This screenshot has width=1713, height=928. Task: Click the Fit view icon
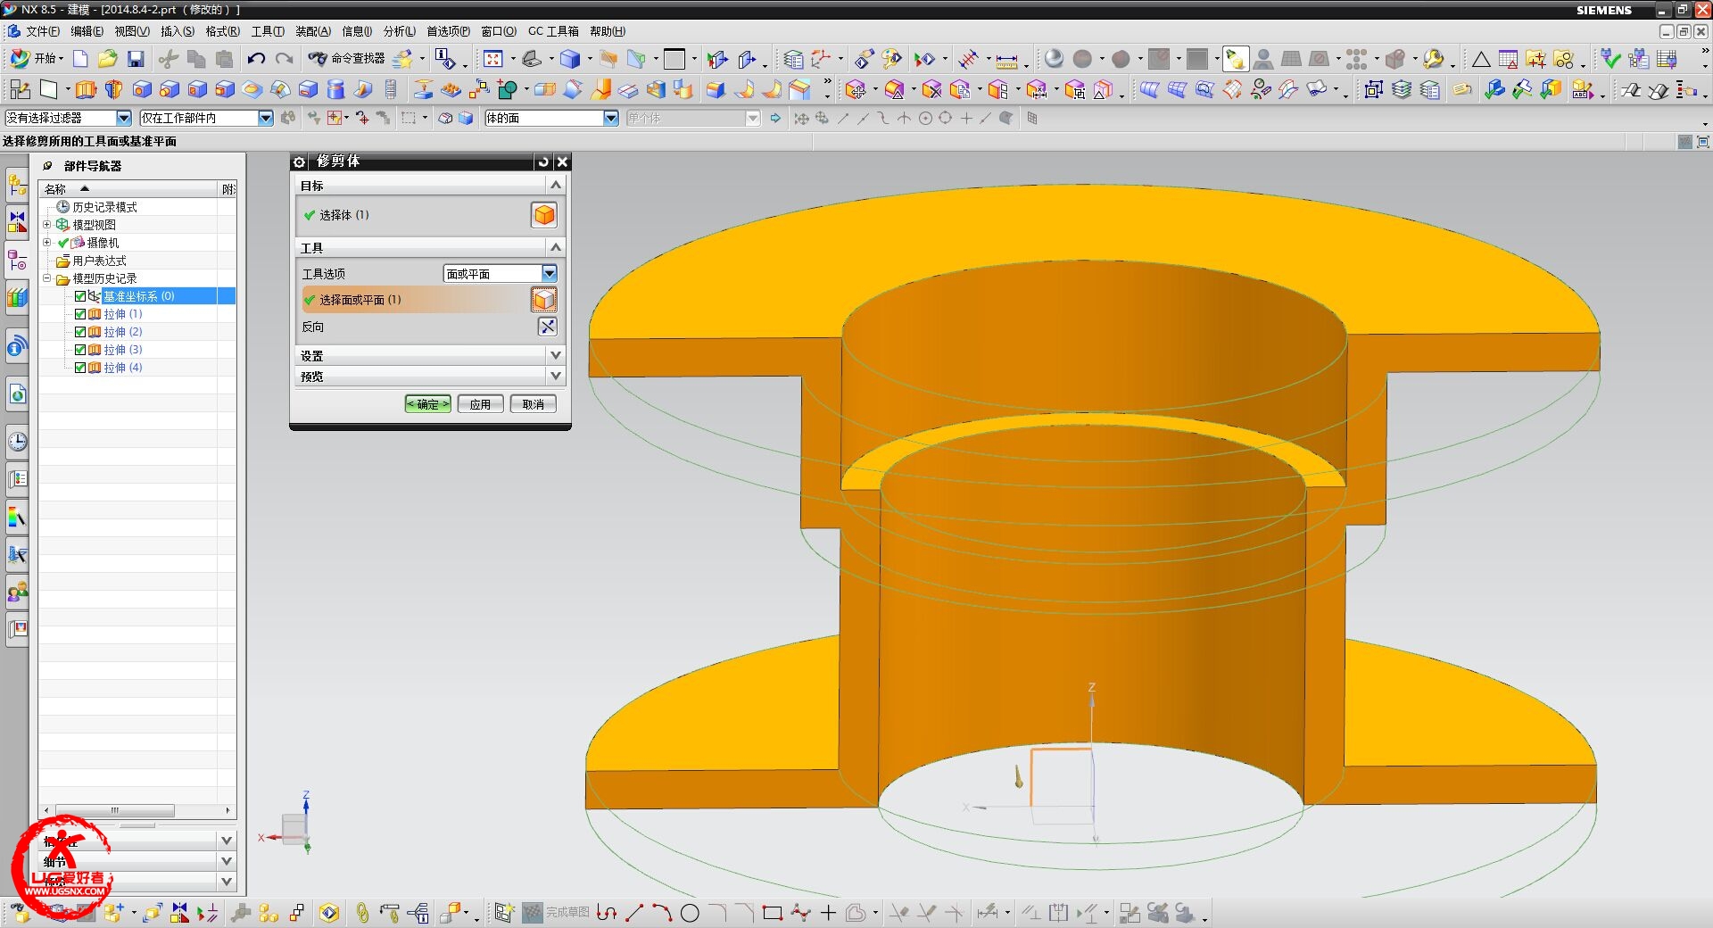click(492, 59)
